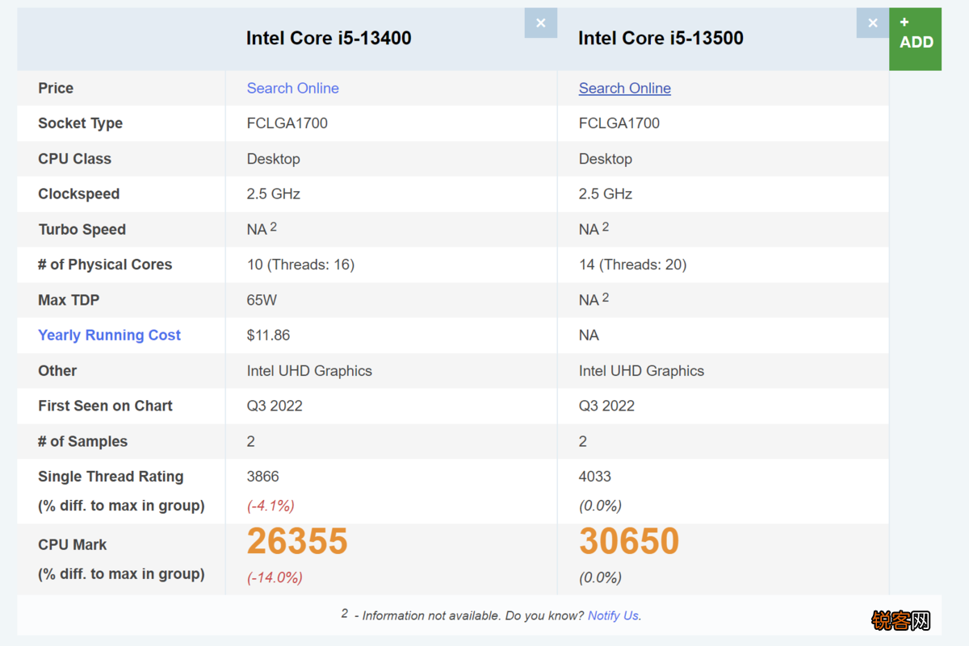The image size is (969, 646).
Task: Select the (-14.0%) difference value
Action: [275, 577]
